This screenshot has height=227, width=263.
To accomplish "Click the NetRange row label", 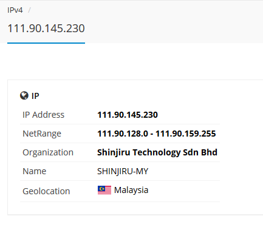I will pos(42,134).
